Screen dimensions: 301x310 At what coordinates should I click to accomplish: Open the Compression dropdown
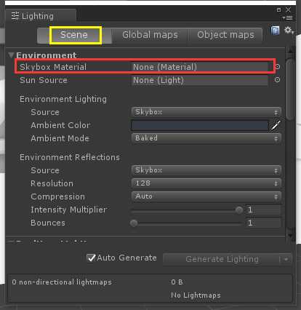click(x=206, y=196)
